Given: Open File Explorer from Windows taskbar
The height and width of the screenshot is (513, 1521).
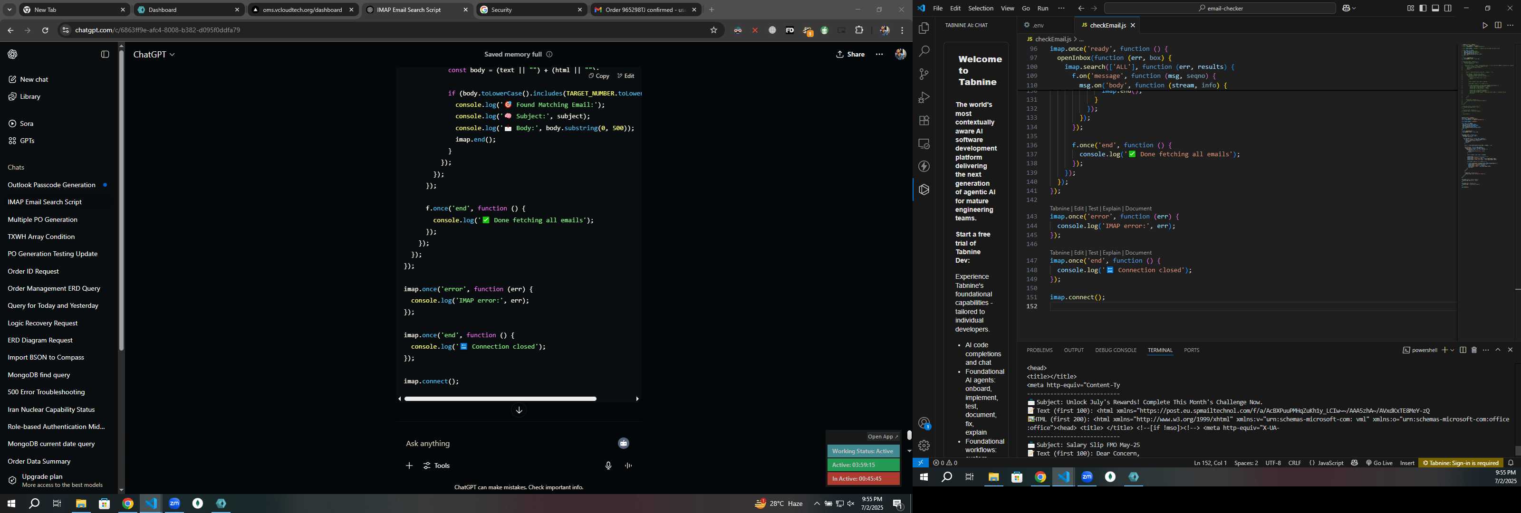Looking at the screenshot, I should pos(81,503).
